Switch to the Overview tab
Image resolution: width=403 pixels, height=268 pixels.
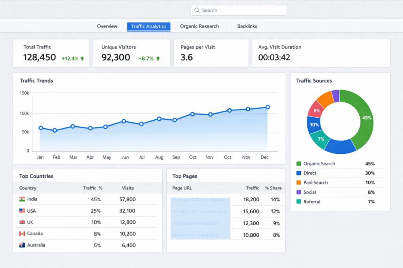(x=107, y=26)
